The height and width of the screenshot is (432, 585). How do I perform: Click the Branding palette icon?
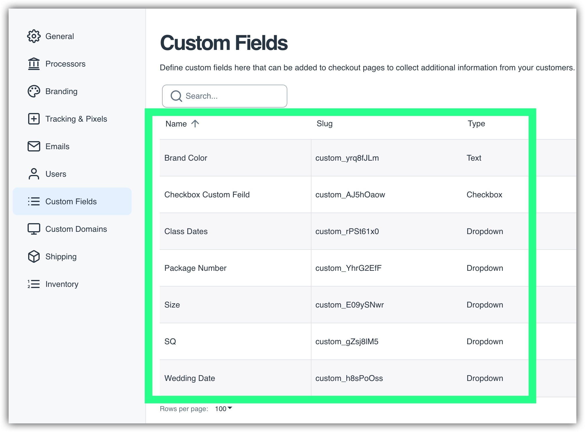pyautogui.click(x=34, y=91)
